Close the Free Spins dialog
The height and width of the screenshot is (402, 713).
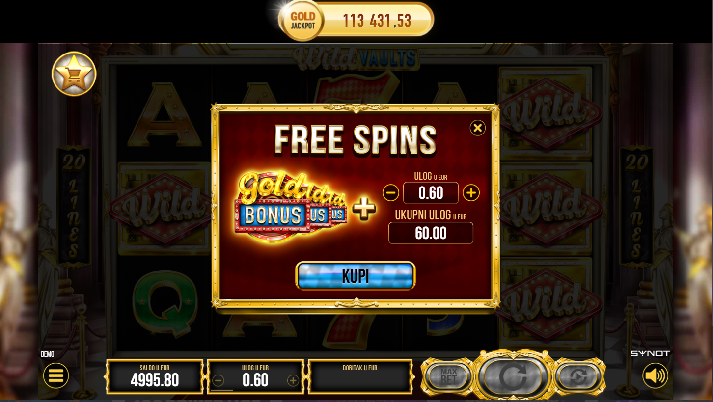[477, 128]
